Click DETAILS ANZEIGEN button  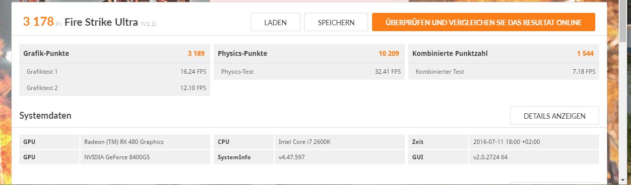(x=554, y=116)
